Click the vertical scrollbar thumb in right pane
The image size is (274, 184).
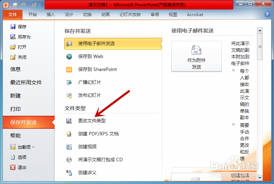[x=260, y=47]
